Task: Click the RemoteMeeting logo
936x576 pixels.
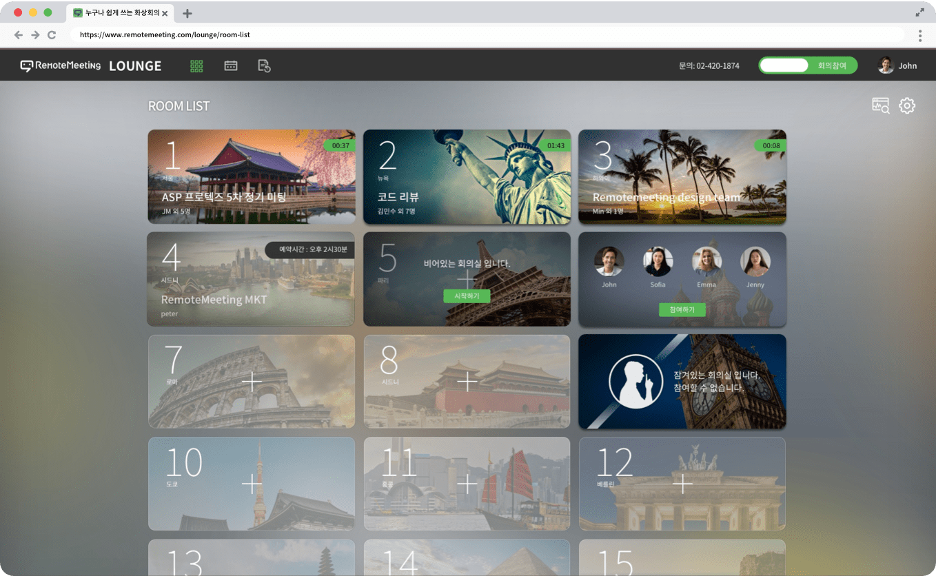Action: click(61, 65)
